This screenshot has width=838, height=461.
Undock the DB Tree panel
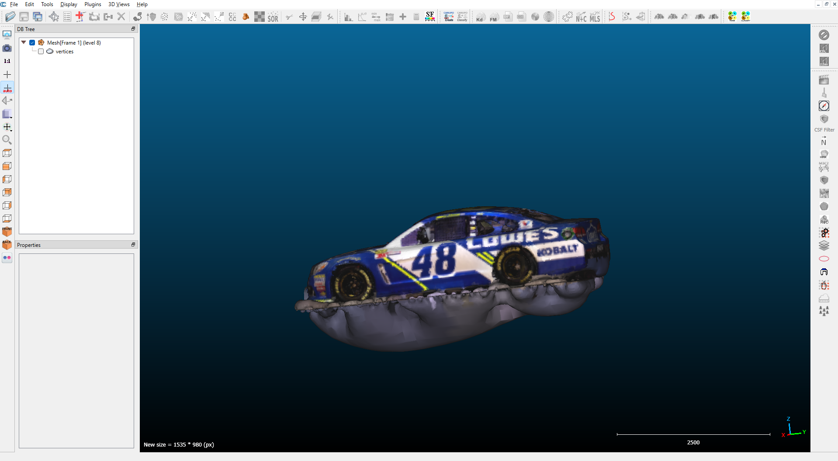(133, 29)
